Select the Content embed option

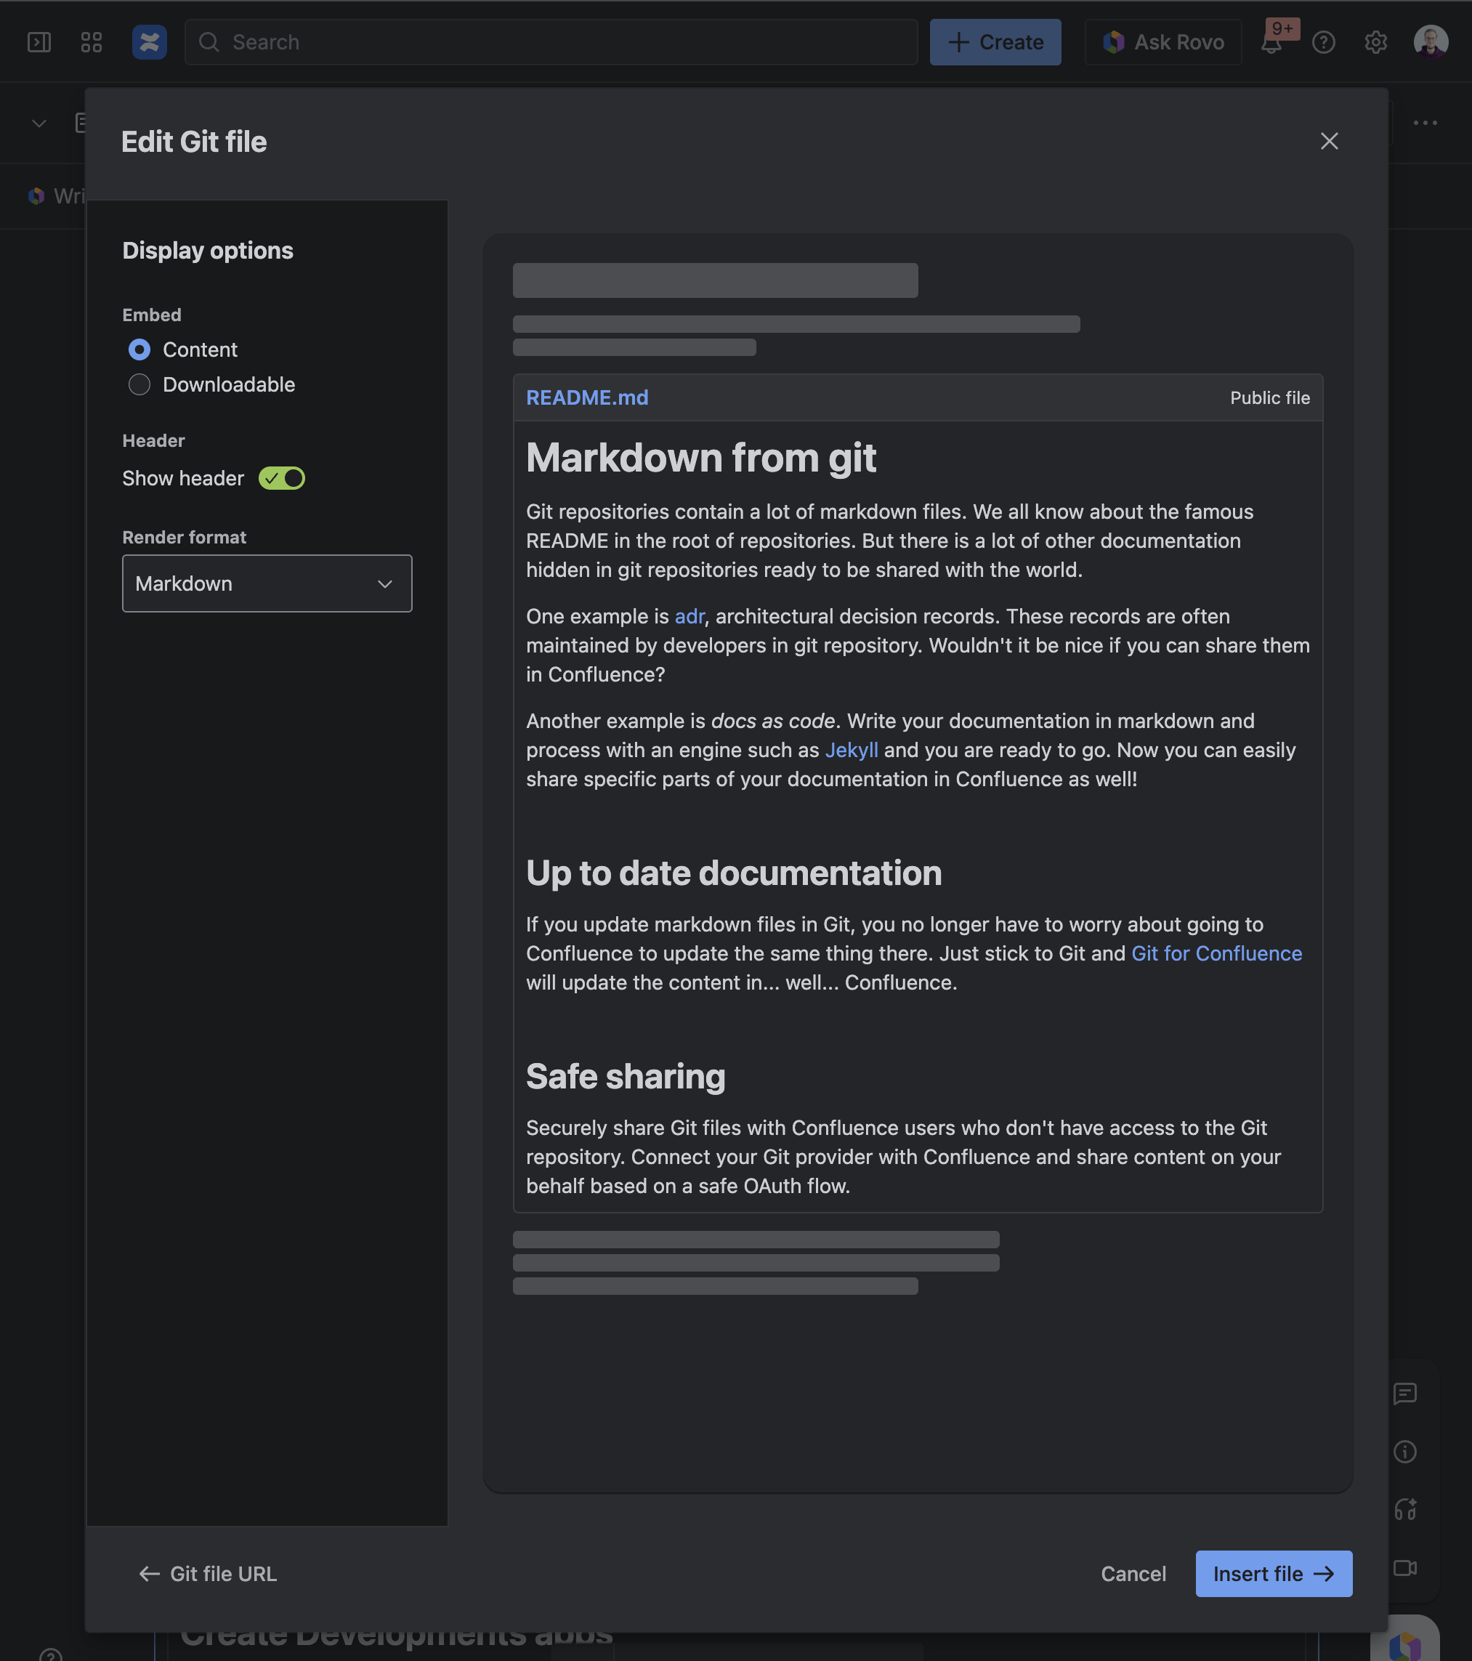click(139, 349)
